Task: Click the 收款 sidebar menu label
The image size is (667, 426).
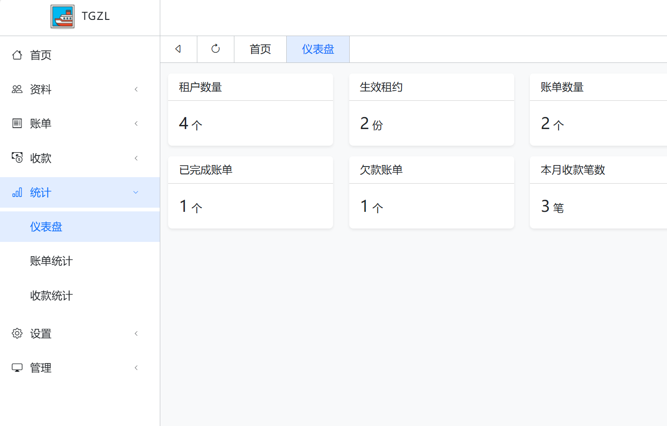Action: [41, 158]
